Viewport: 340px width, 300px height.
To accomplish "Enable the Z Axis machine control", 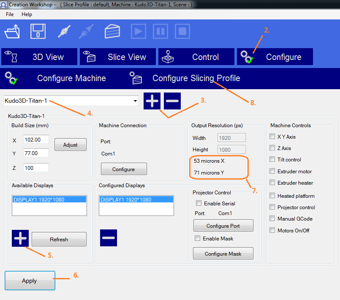I will coord(272,148).
